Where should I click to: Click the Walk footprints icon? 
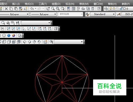pyautogui.click(x=18, y=23)
